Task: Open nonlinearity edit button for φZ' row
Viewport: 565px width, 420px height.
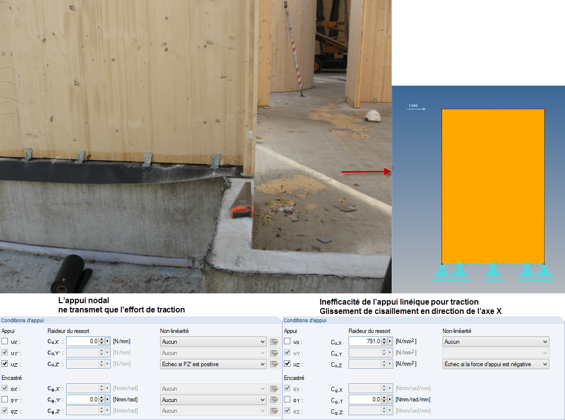Action: pyautogui.click(x=274, y=411)
